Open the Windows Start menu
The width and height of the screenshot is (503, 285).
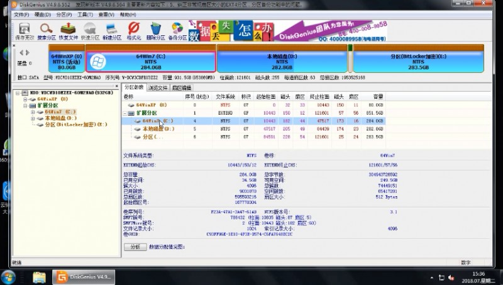[x=8, y=277]
